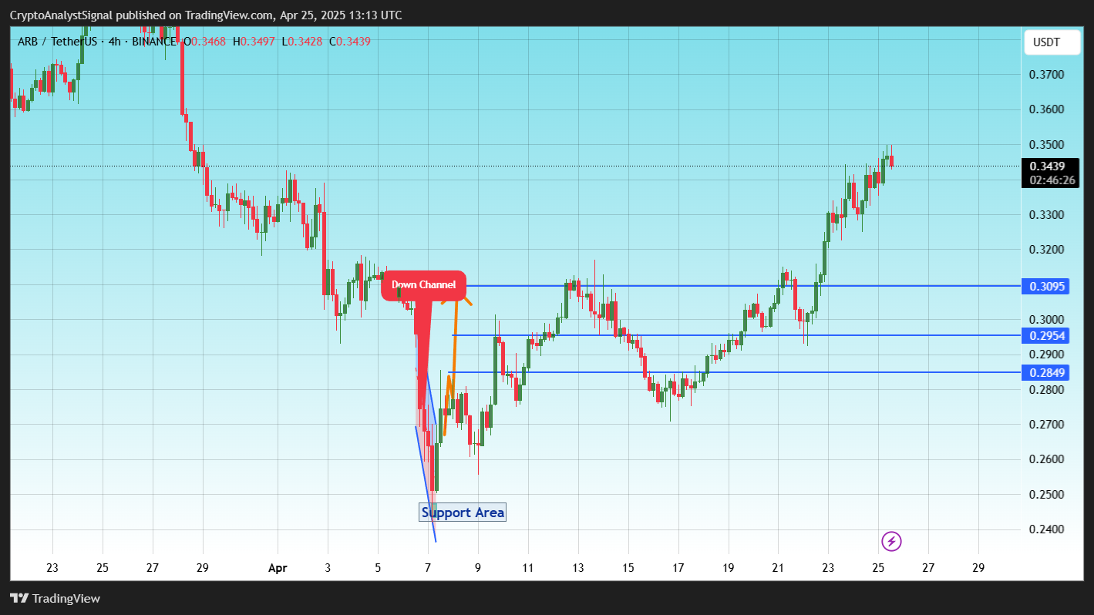The image size is (1094, 615).
Task: Click the 0.3000 price axis label
Action: (x=1046, y=320)
